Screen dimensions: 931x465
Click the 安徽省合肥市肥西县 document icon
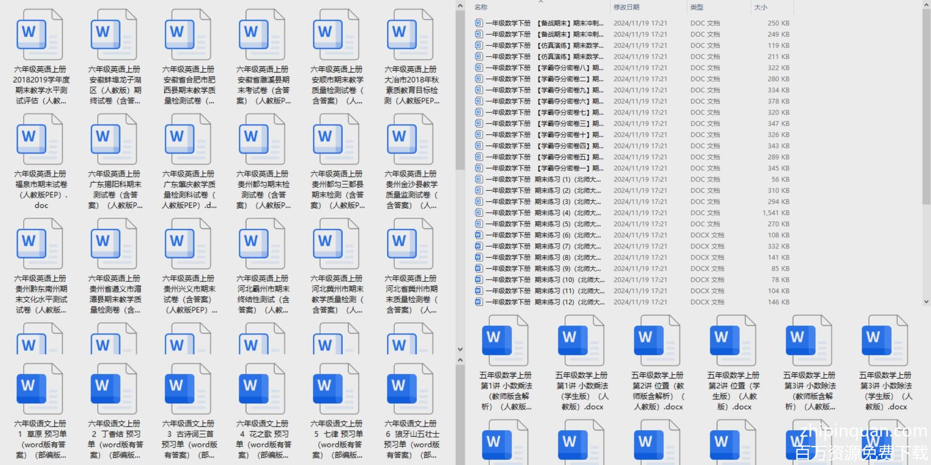(188, 35)
